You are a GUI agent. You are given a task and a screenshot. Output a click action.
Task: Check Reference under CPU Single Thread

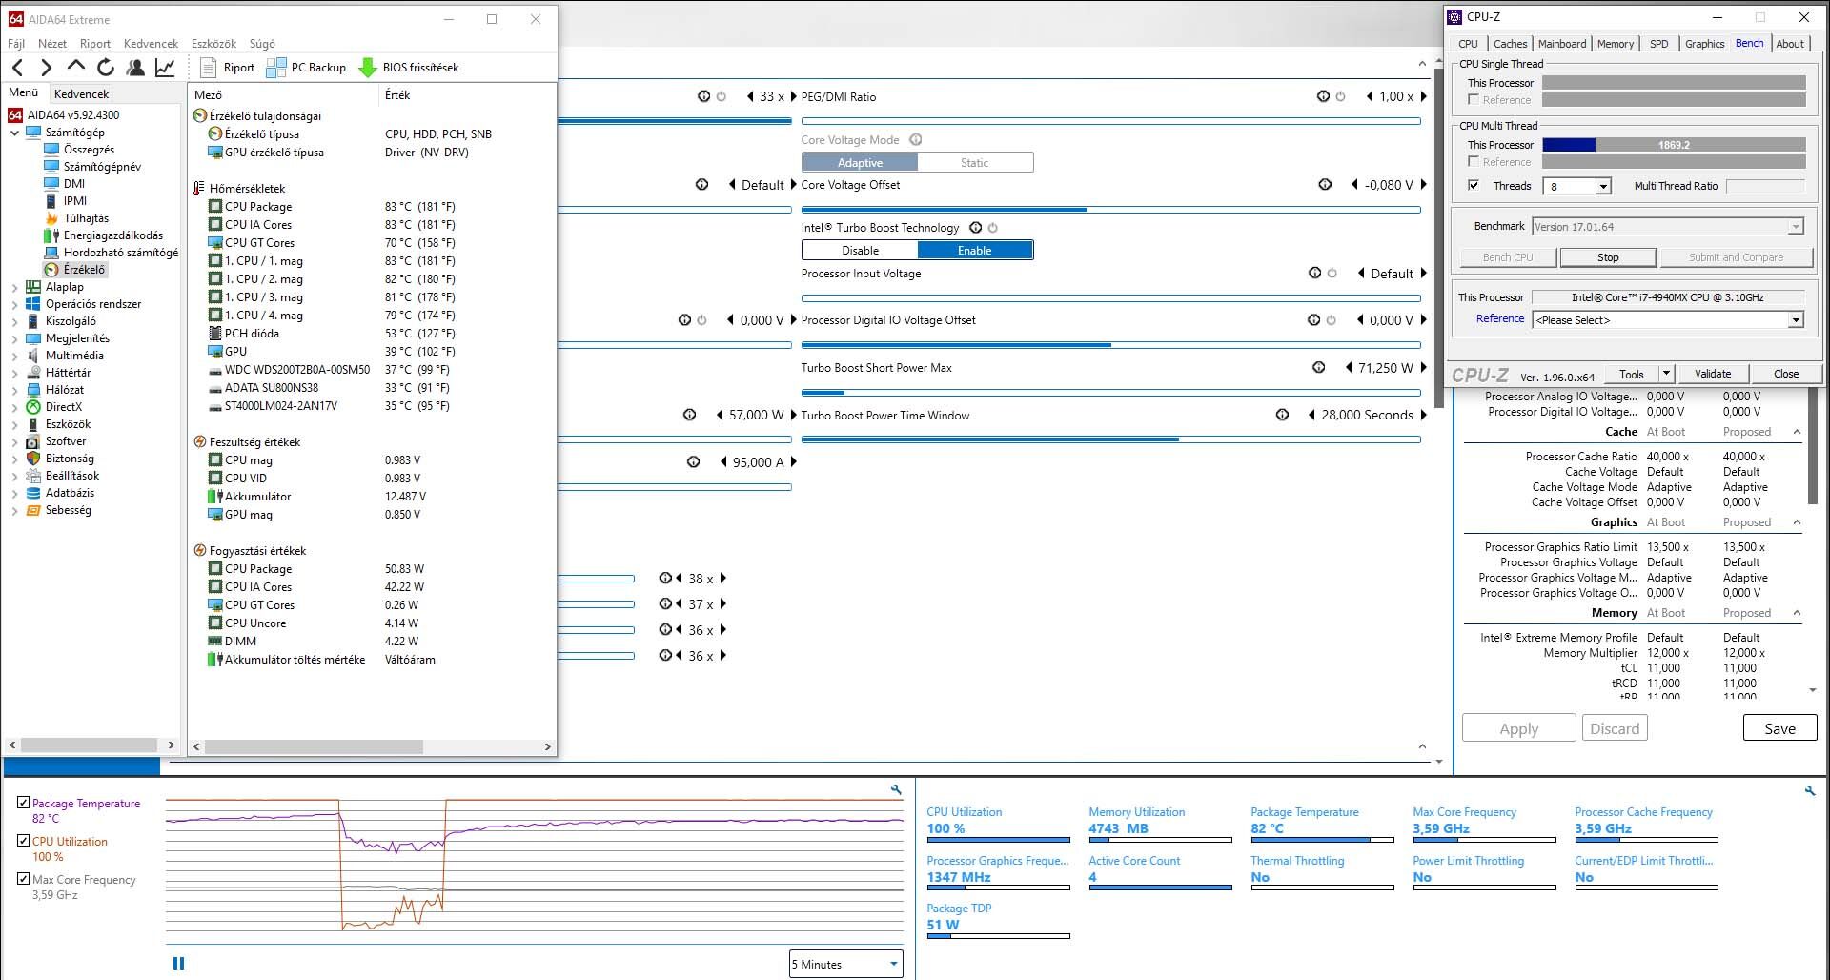point(1474,100)
